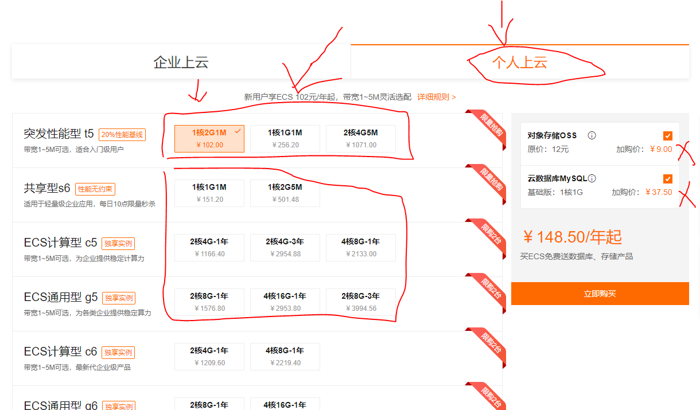The image size is (700, 410).
Task: Pick g5 2核8G-1年 ¥1576.80 option
Action: coord(209,302)
